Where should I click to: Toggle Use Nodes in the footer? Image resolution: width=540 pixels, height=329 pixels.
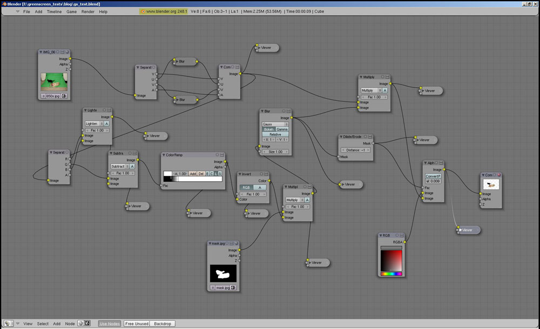(x=110, y=324)
